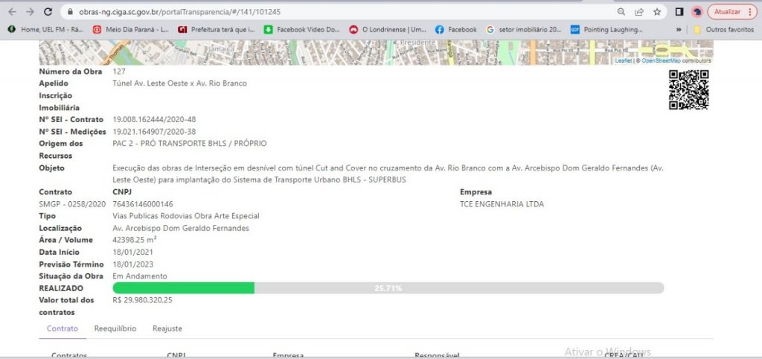Open the zoom magnifier icon in address bar

(621, 12)
